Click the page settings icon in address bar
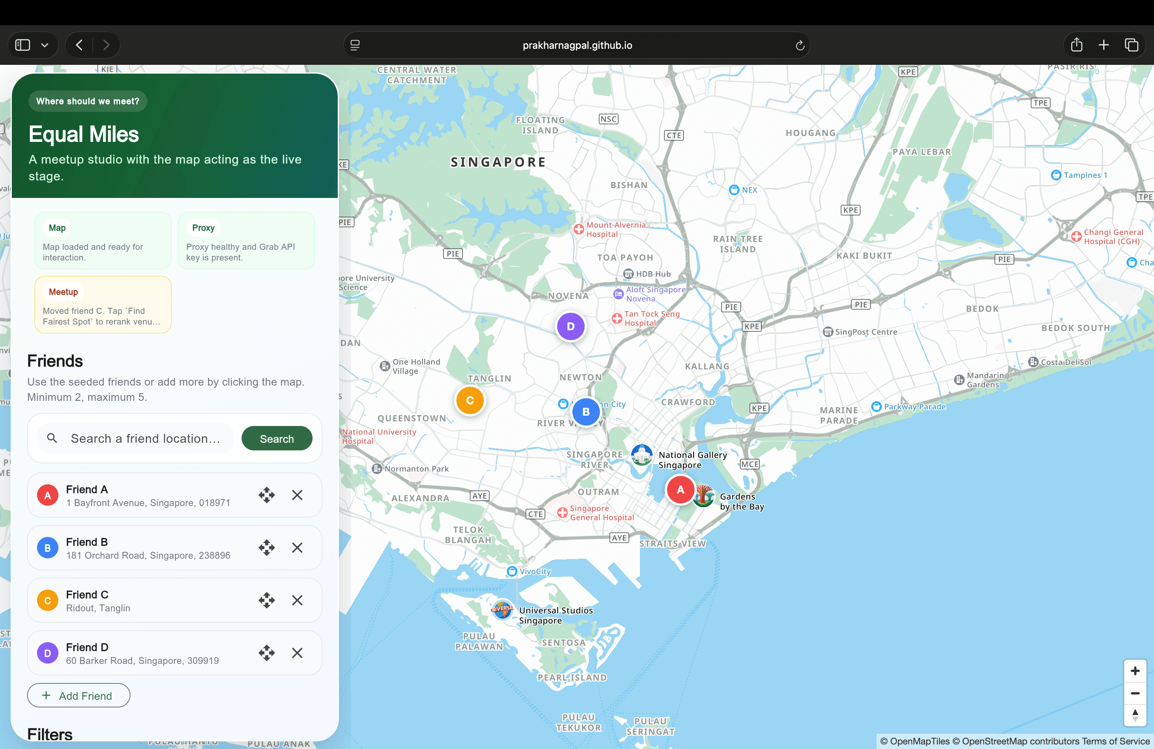 (355, 45)
